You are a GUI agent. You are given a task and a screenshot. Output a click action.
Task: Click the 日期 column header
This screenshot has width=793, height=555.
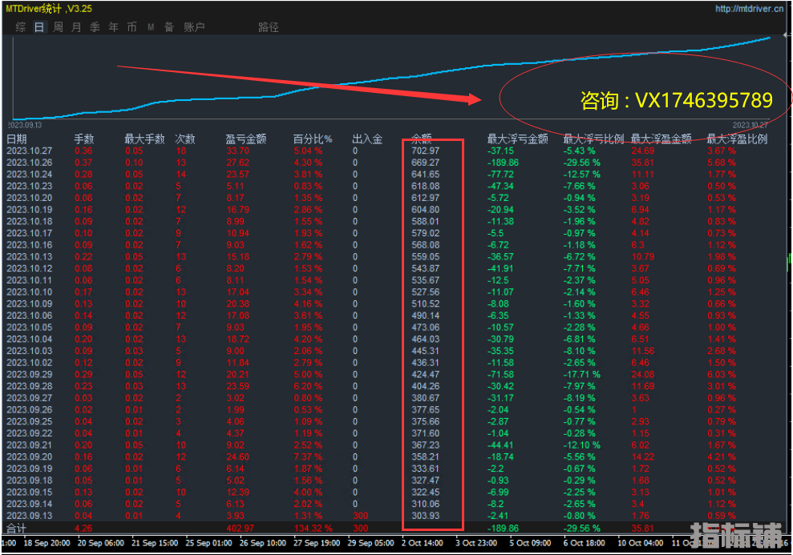17,139
